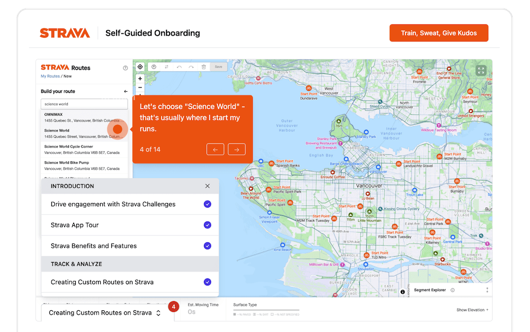The width and height of the screenshot is (530, 332).
Task: Toggle the check on Creating Custom Routes on Strava
Action: point(207,282)
